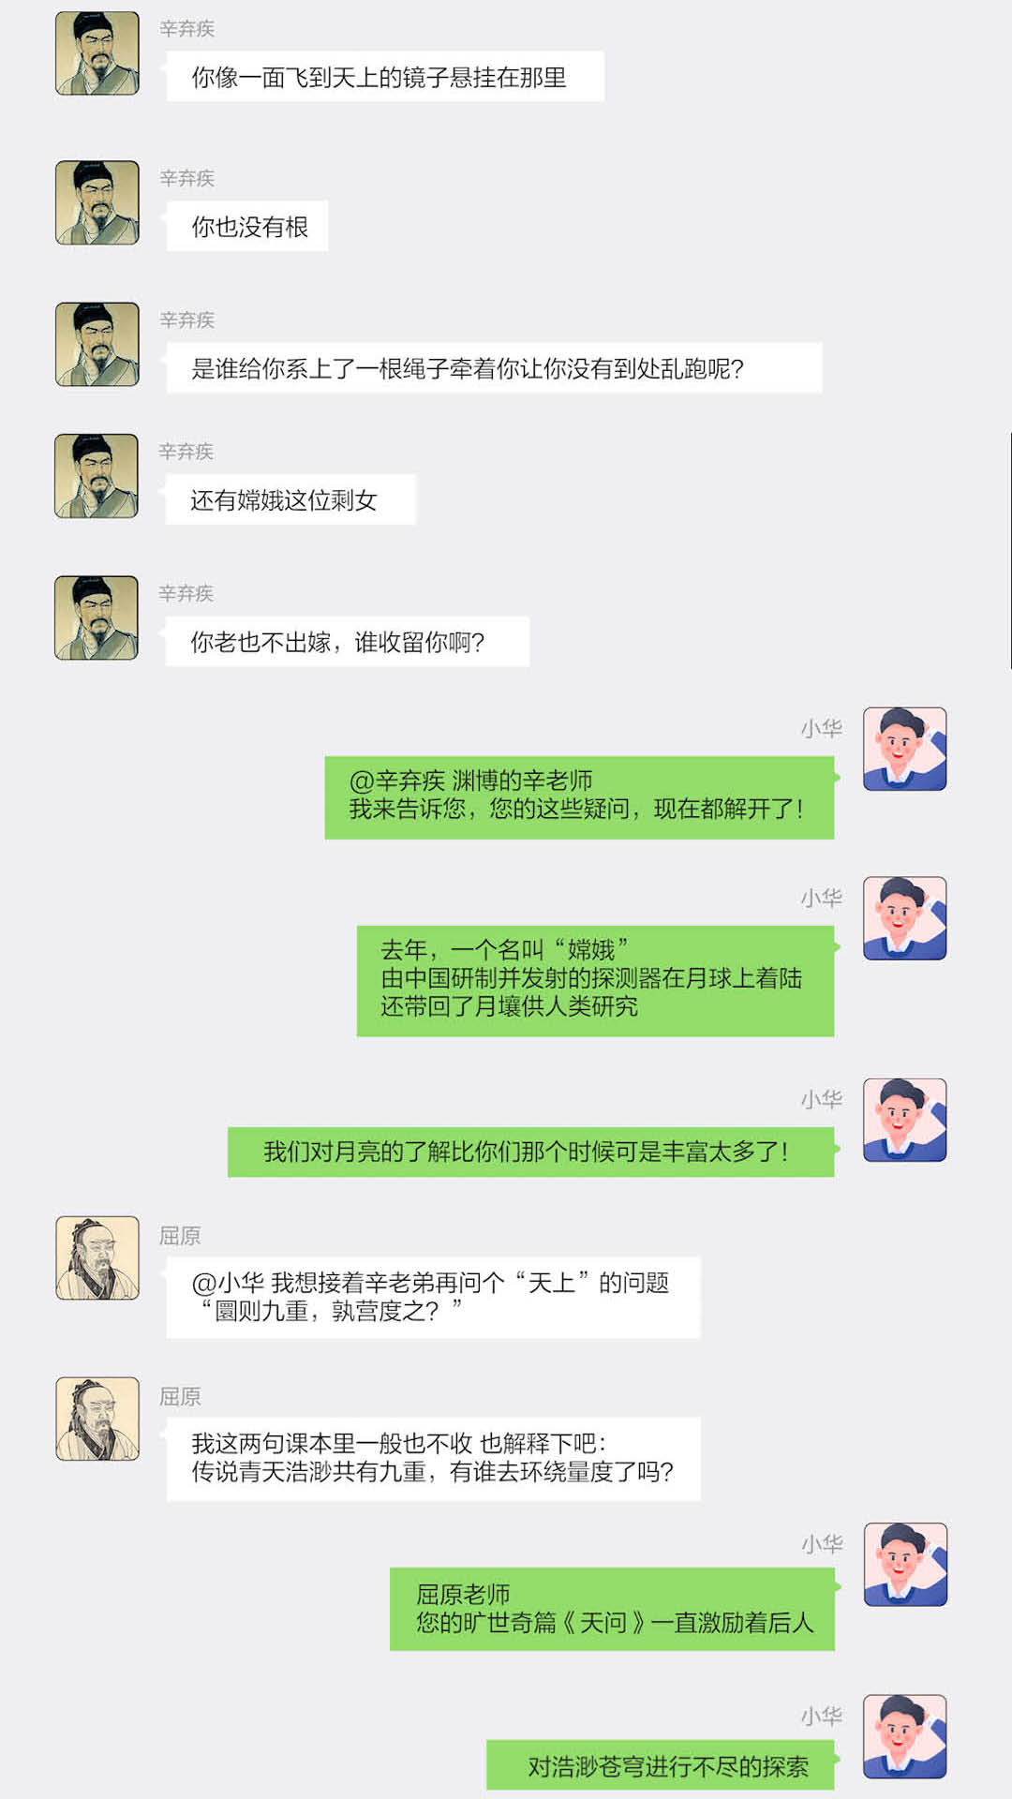This screenshot has width=1012, height=1799.
Task: Tap 小华's avatar beside the @辛弃疾 reply
Action: [x=905, y=749]
